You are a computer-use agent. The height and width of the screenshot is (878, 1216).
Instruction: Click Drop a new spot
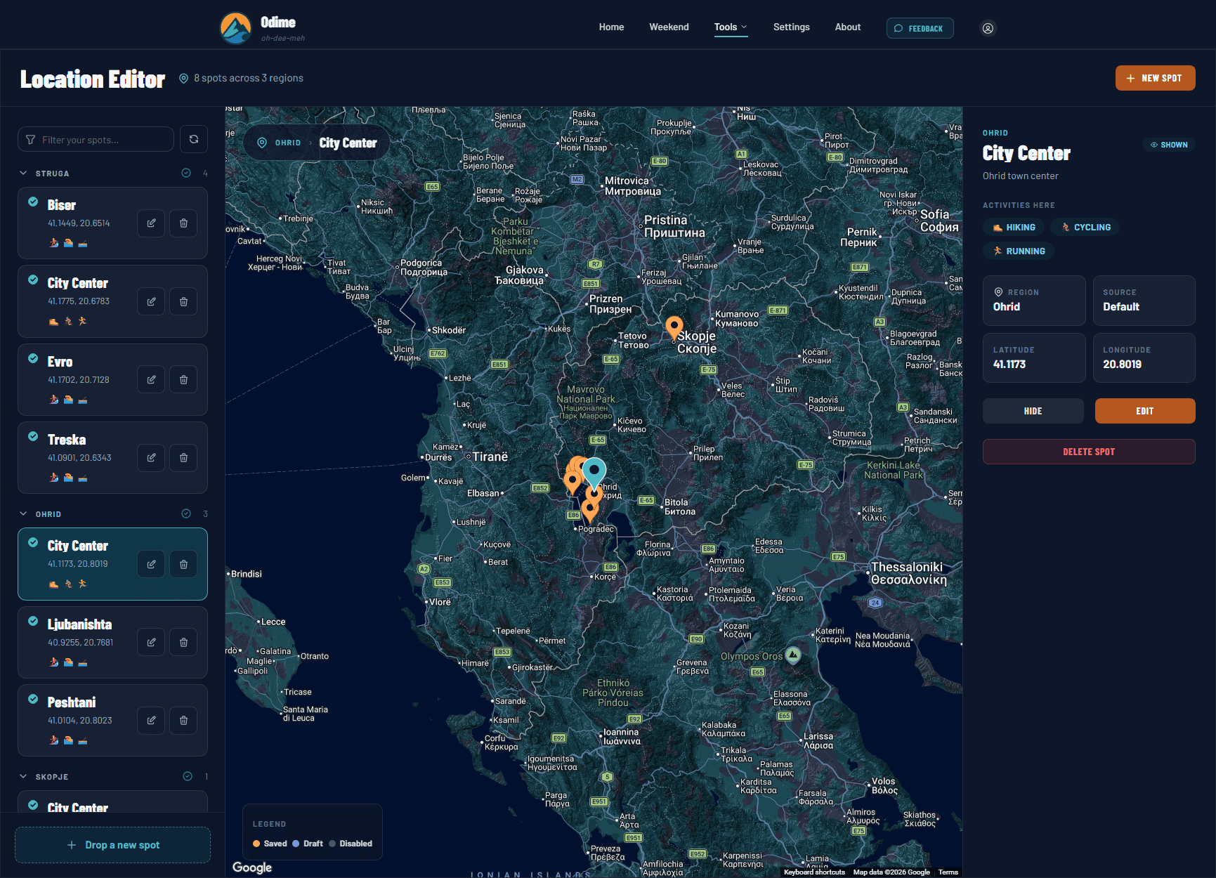pos(112,845)
